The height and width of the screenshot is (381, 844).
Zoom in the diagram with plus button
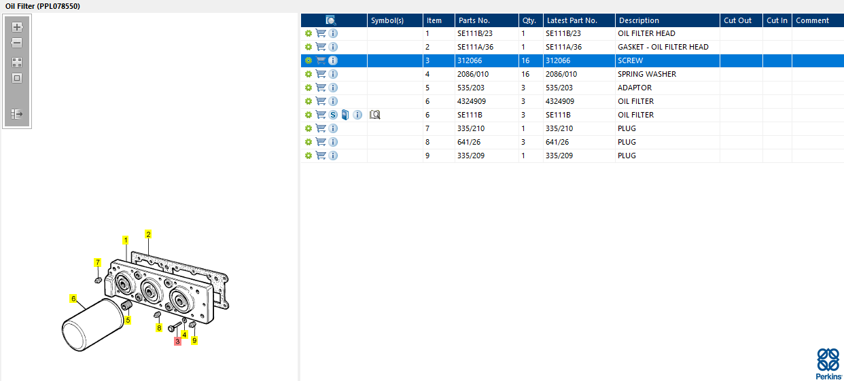(x=17, y=27)
